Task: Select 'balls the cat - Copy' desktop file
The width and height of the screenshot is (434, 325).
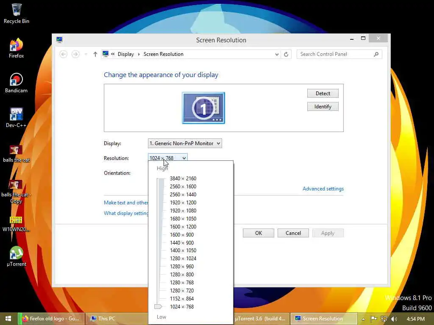Action: pos(16,192)
